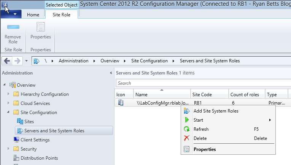Collapse the Administration navigation pane
Viewport: 291px width, 165px height.
[111, 73]
